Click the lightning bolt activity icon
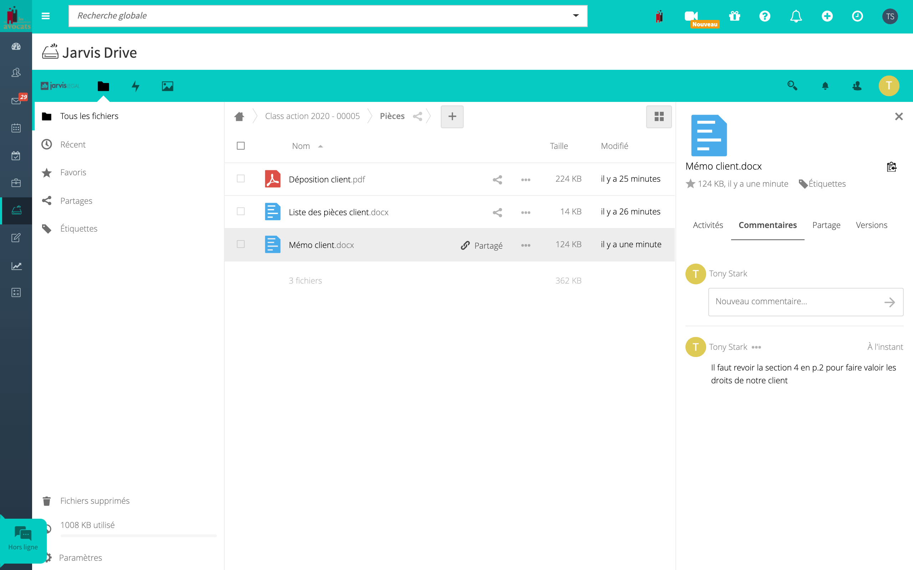The height and width of the screenshot is (570, 913). point(136,86)
